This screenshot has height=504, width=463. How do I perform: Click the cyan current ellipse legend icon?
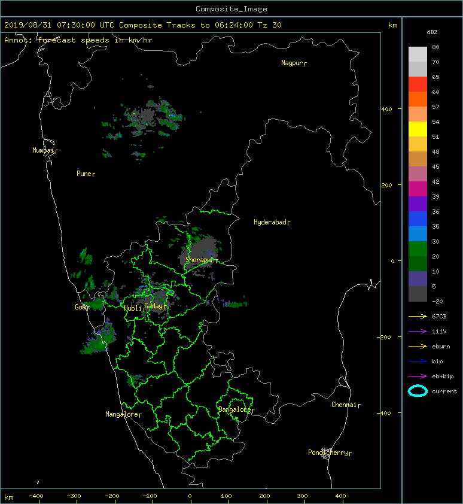[x=418, y=391]
